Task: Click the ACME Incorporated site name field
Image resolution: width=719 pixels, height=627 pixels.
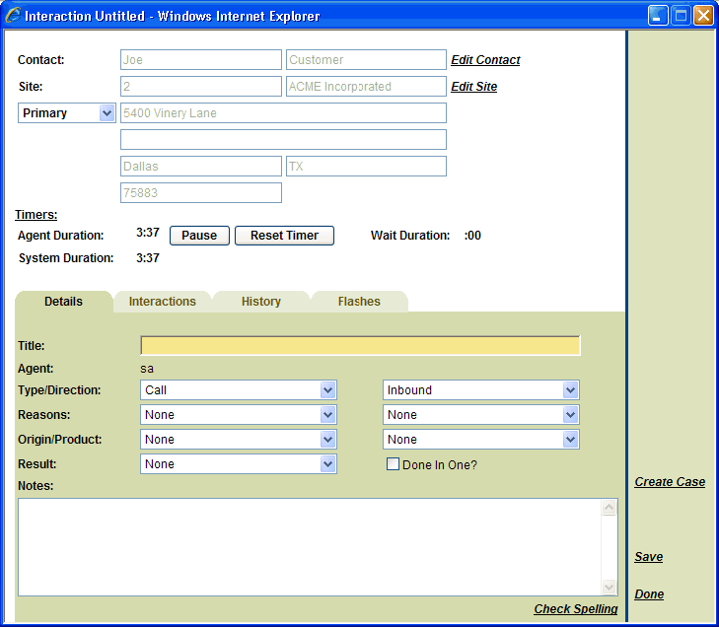Action: click(366, 86)
